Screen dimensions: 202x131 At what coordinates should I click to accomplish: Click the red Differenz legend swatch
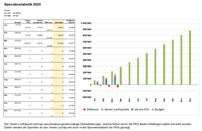(x=85, y=109)
